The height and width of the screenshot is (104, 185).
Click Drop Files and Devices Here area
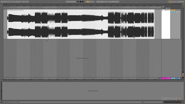tap(82, 58)
